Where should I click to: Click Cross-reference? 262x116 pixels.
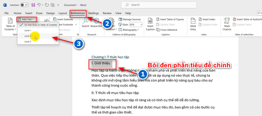click(167, 30)
